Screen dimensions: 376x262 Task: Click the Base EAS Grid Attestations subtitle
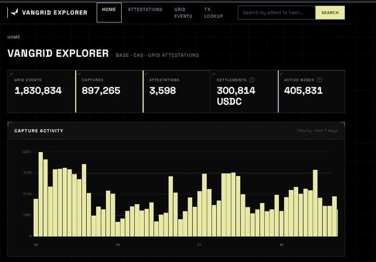pyautogui.click(x=157, y=55)
